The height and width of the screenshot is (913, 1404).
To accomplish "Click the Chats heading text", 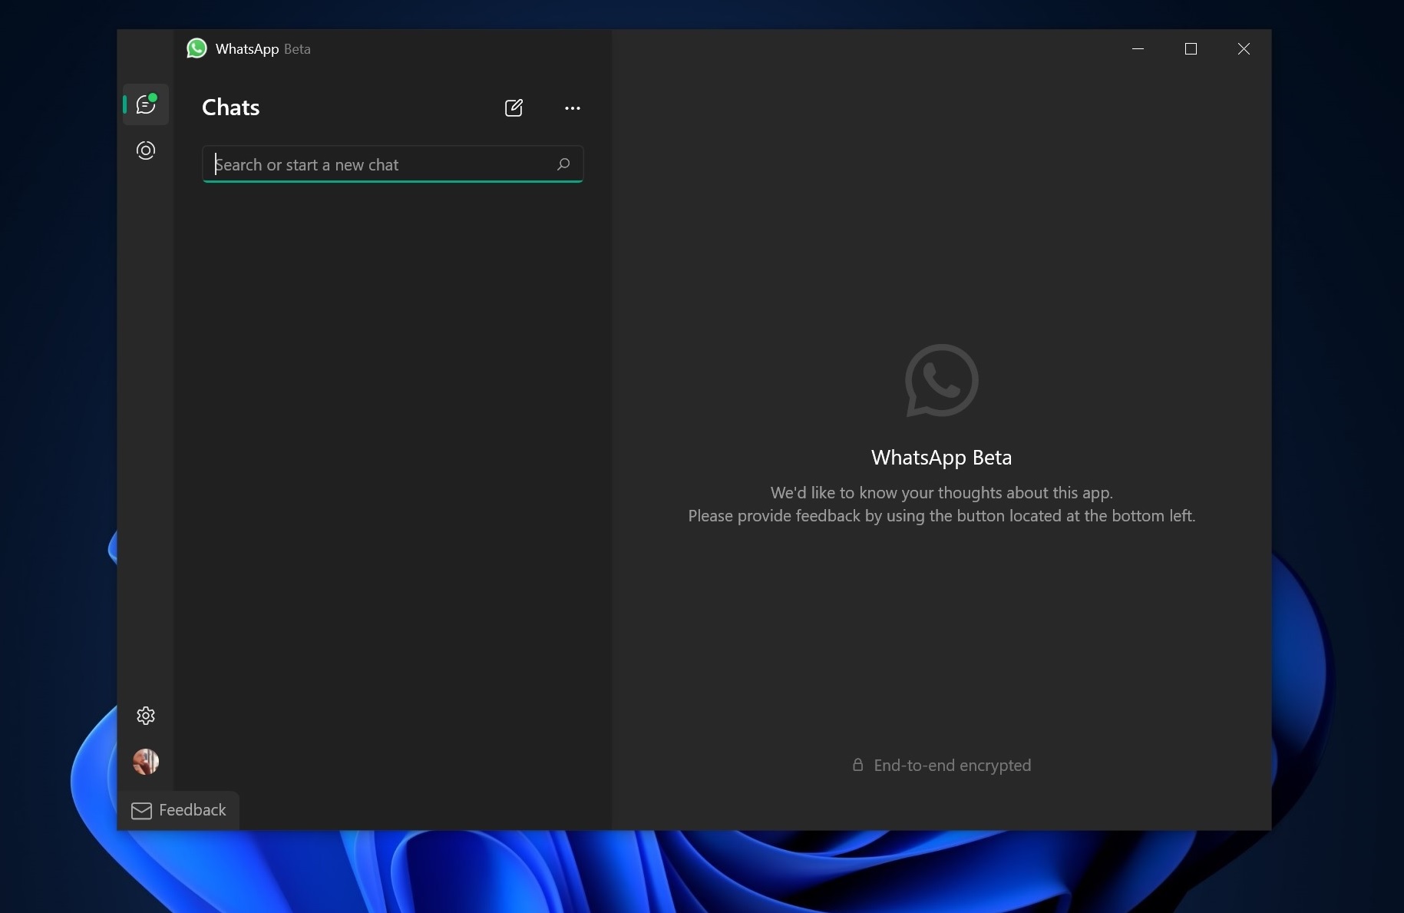I will pyautogui.click(x=231, y=108).
